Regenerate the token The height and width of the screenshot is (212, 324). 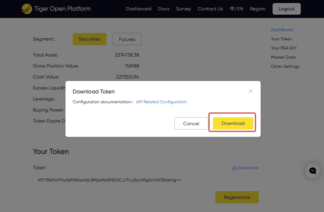[237, 197]
